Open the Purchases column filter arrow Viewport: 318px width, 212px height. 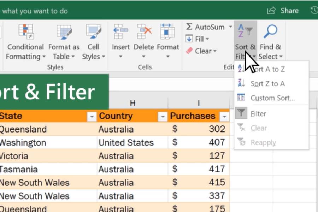pos(224,117)
